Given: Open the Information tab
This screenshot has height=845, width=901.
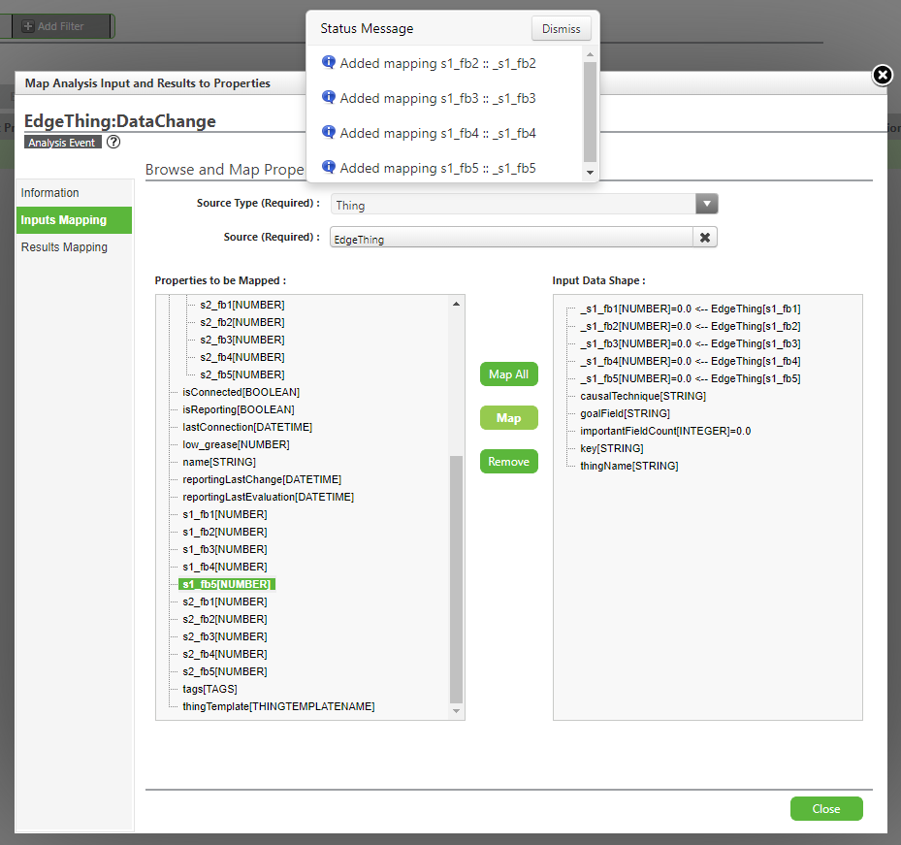Looking at the screenshot, I should [50, 193].
